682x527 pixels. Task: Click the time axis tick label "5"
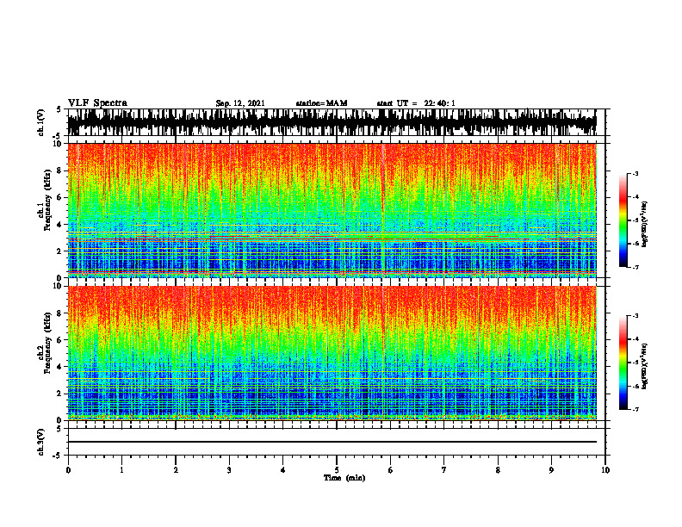(x=337, y=470)
